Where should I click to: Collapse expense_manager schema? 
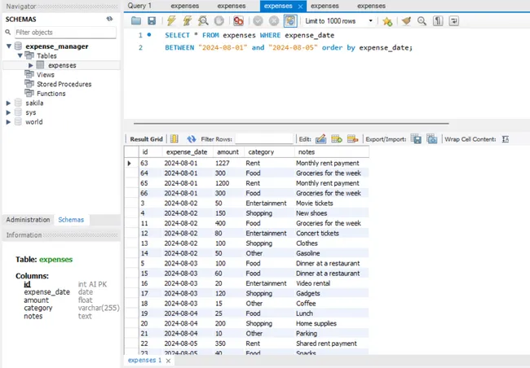(9, 46)
